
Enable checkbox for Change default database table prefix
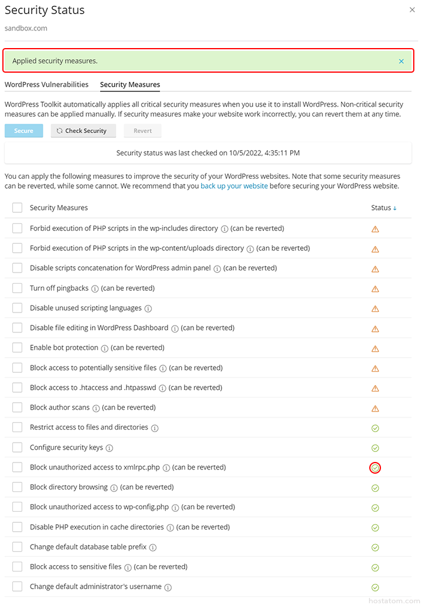(18, 547)
